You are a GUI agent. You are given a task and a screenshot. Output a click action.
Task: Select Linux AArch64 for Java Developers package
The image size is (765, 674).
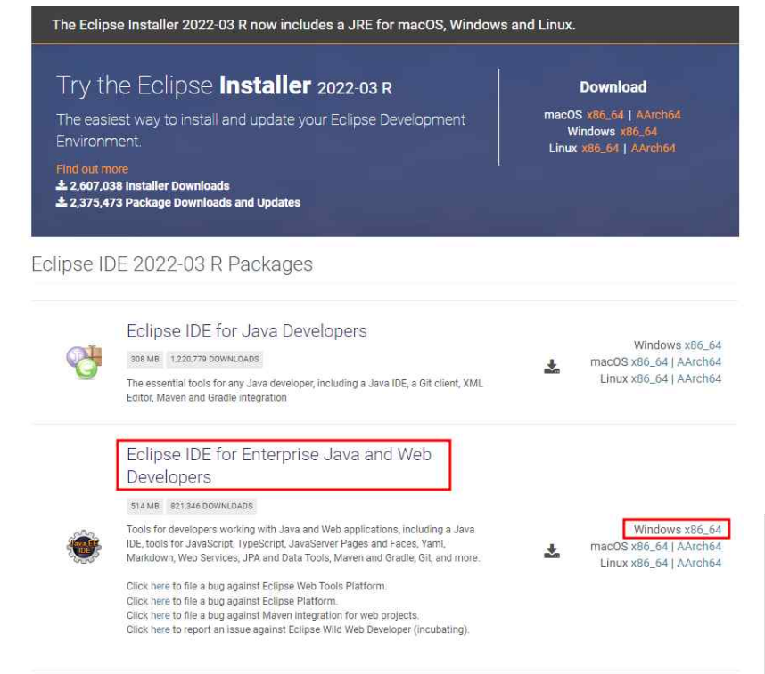point(699,378)
